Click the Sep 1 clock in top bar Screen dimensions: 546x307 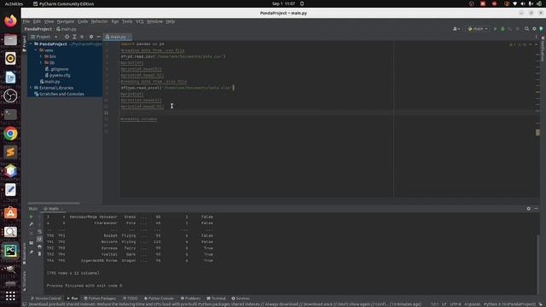point(283,3)
